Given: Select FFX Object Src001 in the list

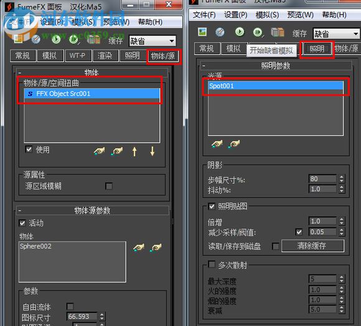Looking at the screenshot, I should click(x=92, y=94).
